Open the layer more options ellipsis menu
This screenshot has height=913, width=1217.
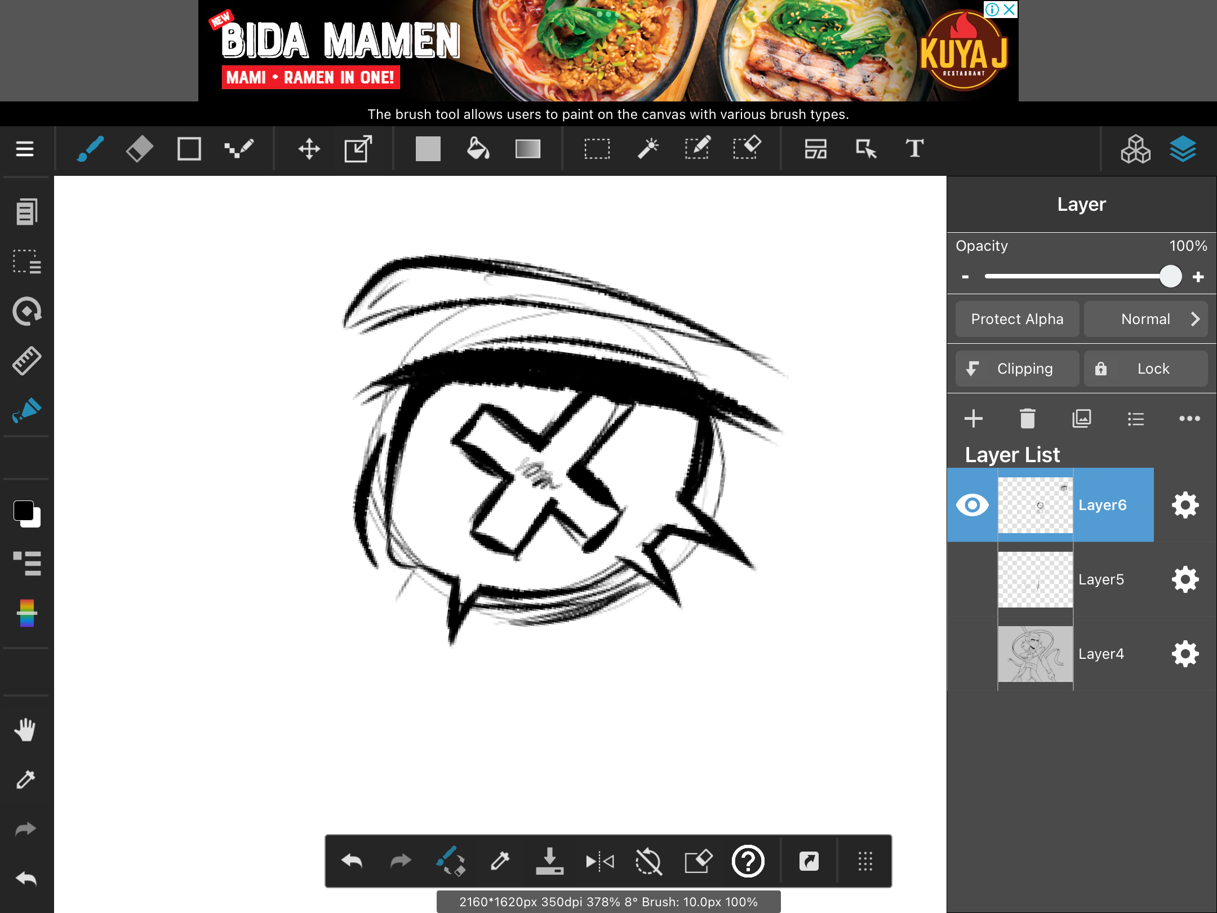coord(1189,419)
